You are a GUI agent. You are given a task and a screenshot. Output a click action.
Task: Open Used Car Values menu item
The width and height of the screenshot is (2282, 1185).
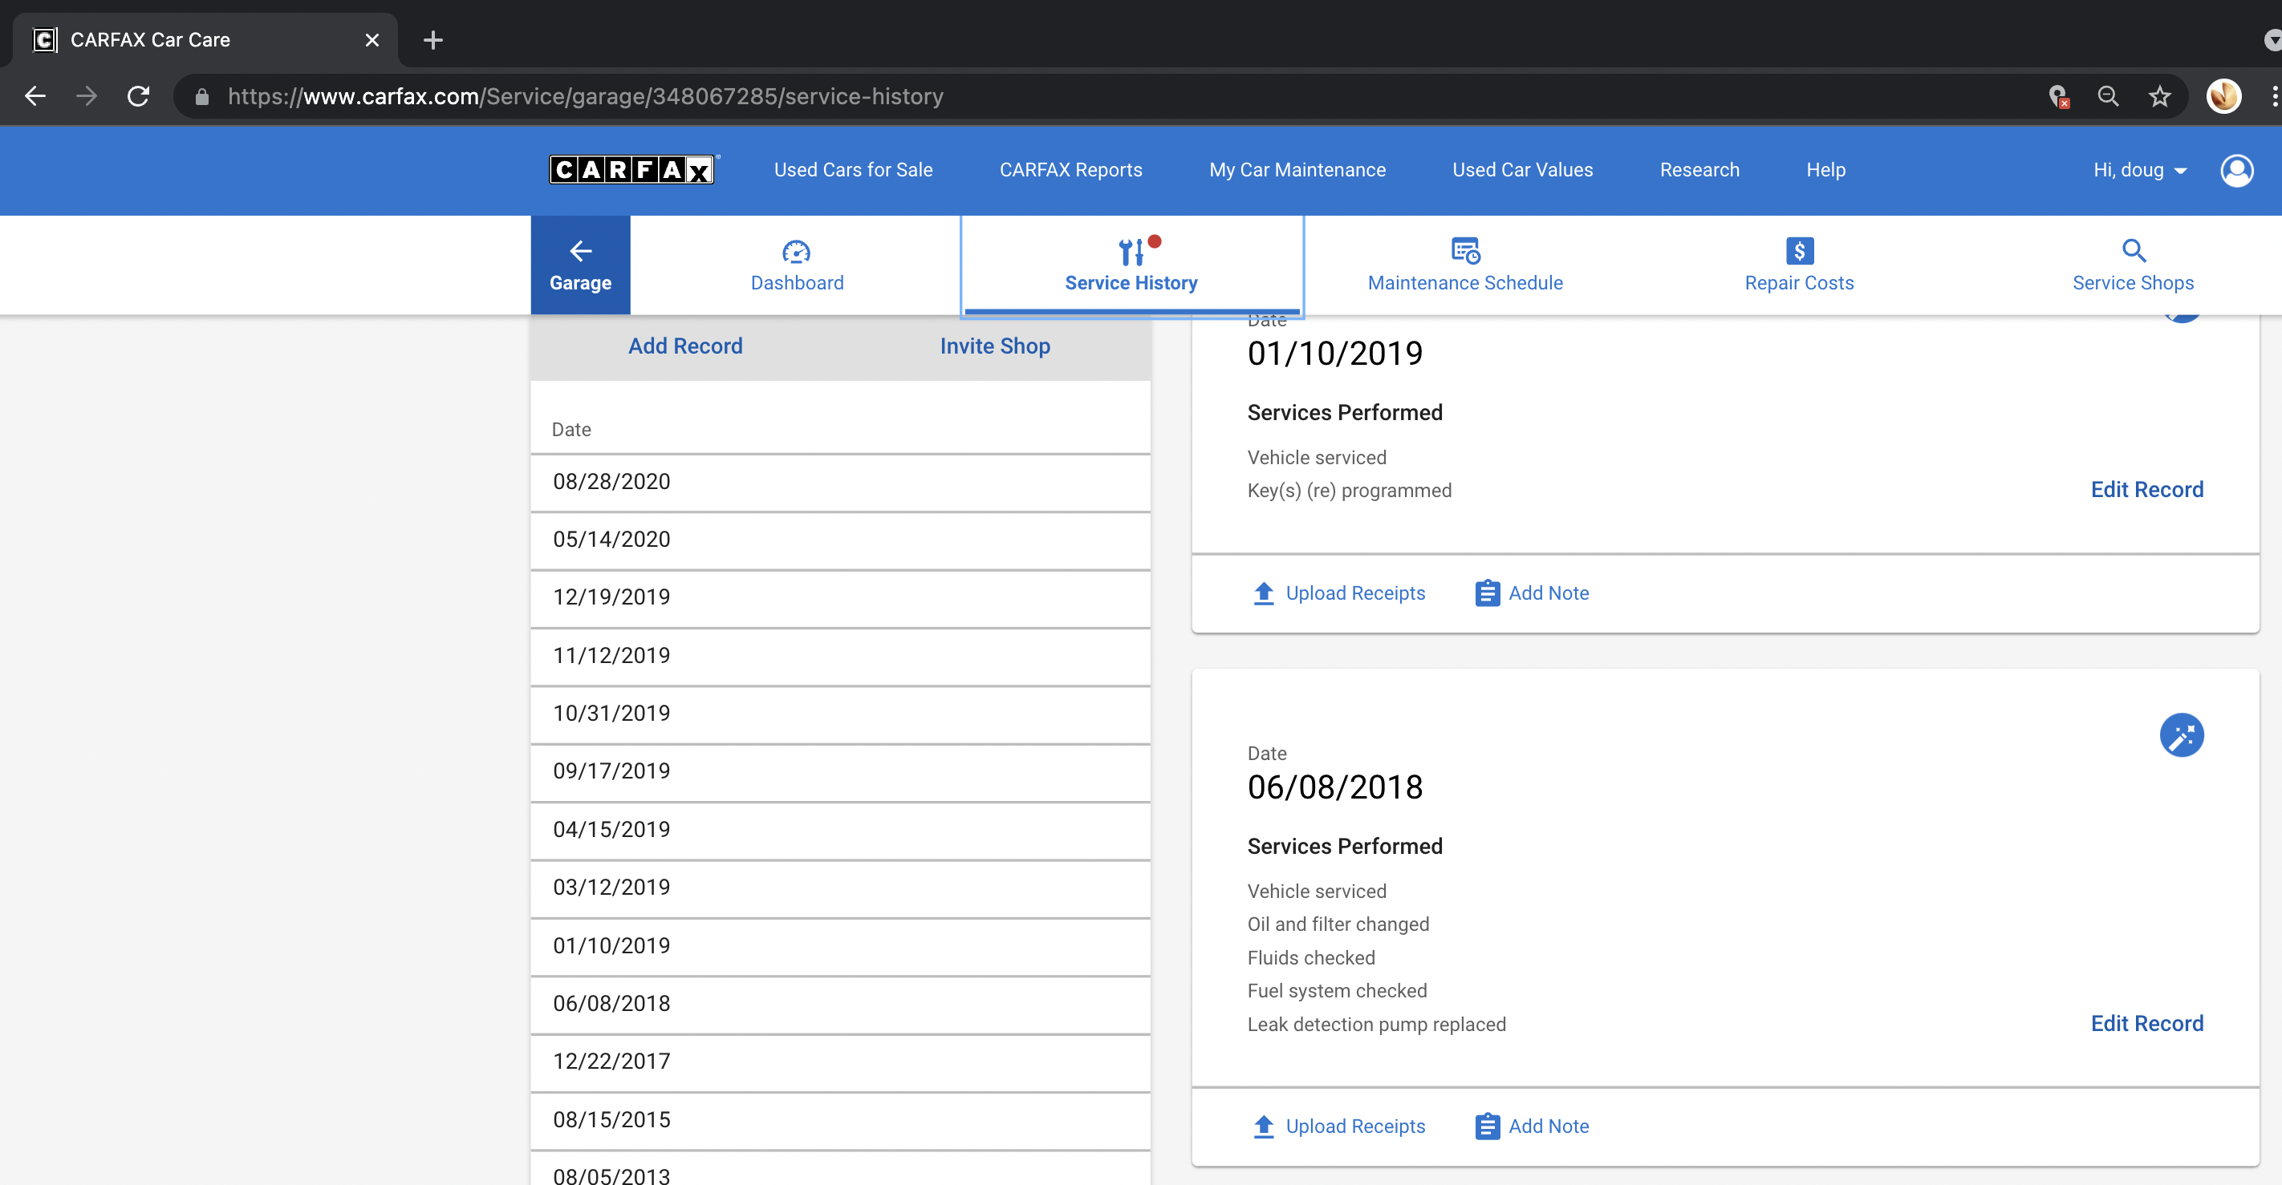(1522, 170)
